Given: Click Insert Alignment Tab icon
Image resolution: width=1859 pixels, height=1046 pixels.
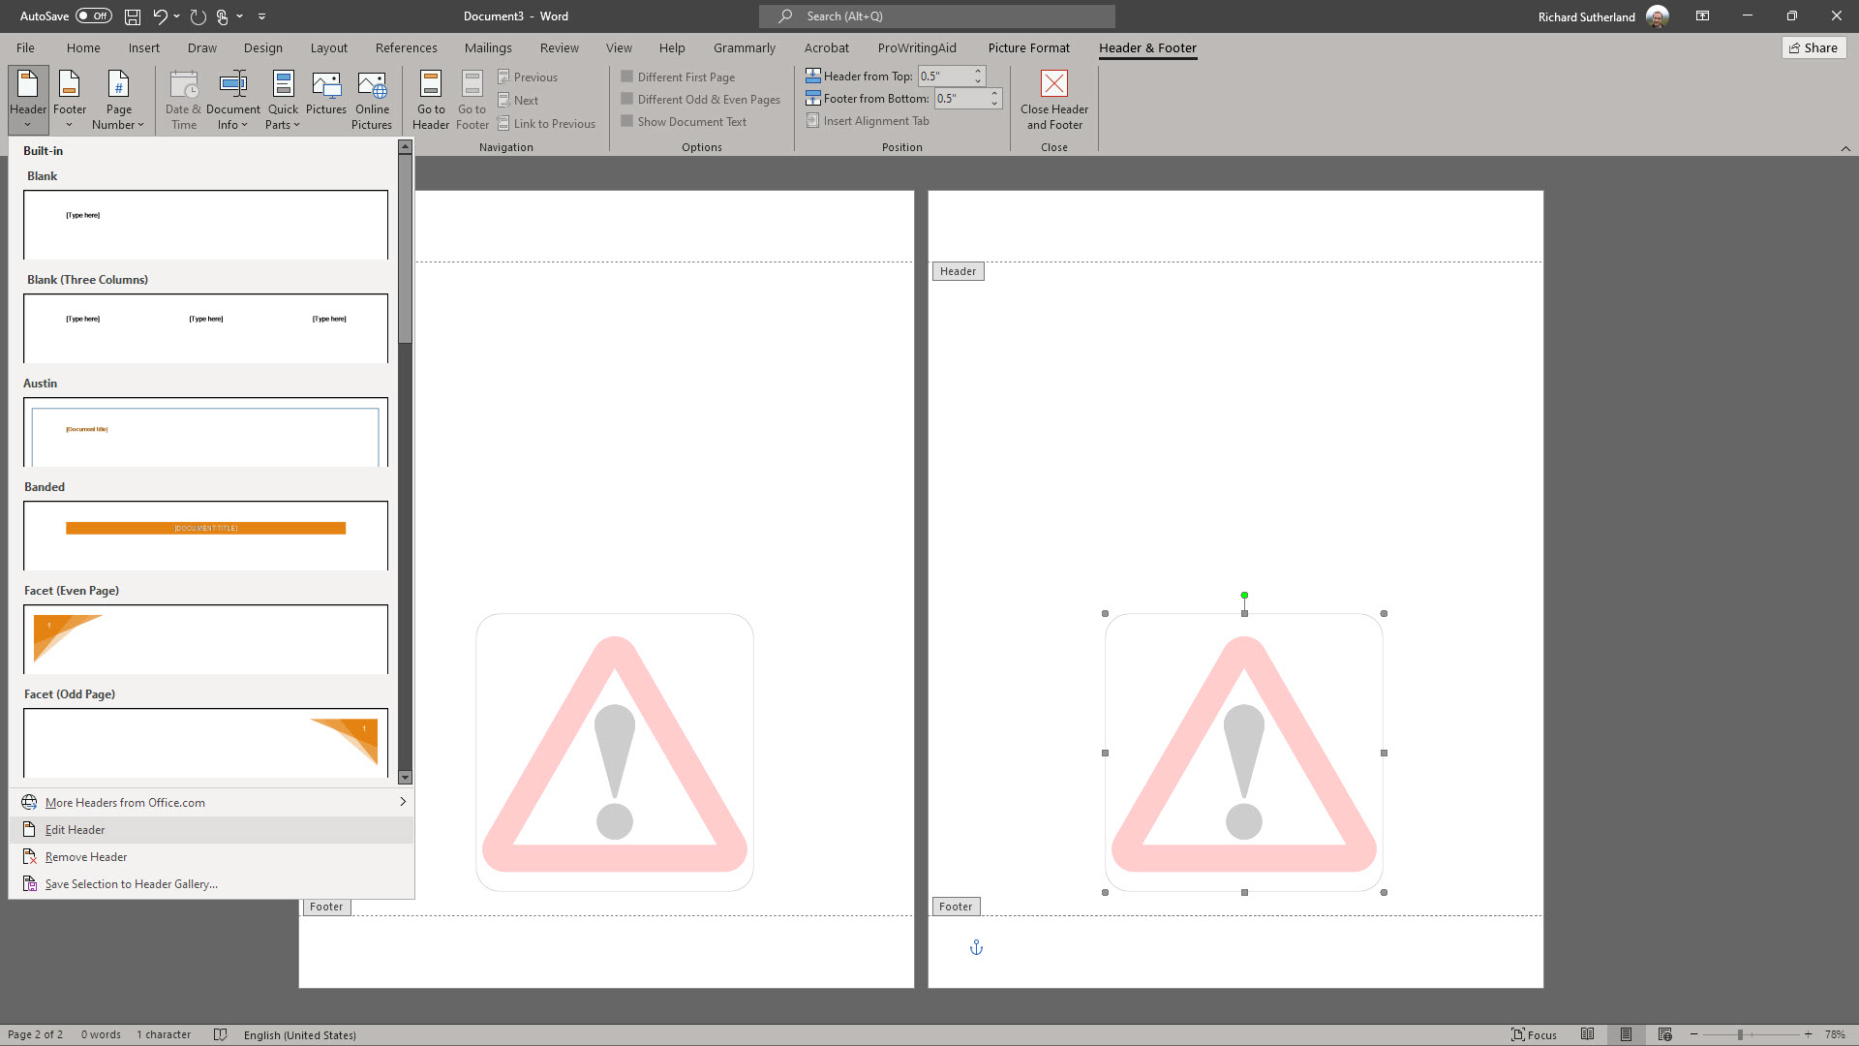Looking at the screenshot, I should pos(868,120).
